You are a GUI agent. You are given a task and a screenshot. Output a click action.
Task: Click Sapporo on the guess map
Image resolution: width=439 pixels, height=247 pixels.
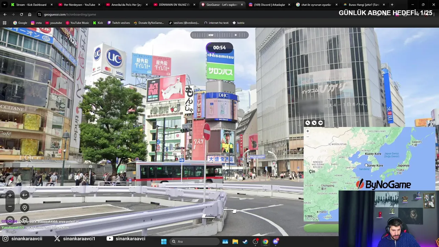(416, 142)
